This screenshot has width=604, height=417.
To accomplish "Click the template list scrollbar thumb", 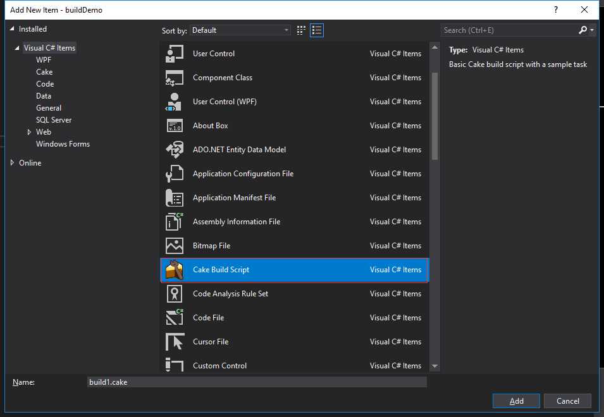I will point(435,116).
